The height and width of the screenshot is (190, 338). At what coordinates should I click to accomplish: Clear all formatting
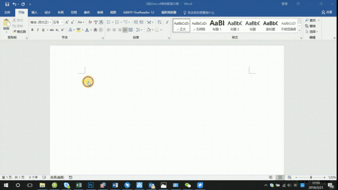90,22
